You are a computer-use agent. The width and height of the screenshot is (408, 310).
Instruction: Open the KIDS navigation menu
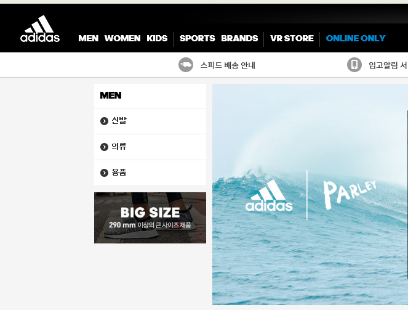pos(157,38)
